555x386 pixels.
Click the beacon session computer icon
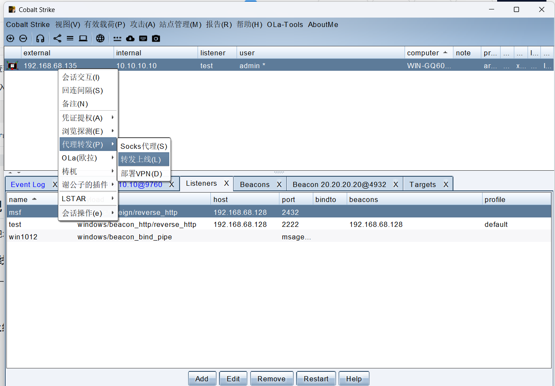coord(13,66)
